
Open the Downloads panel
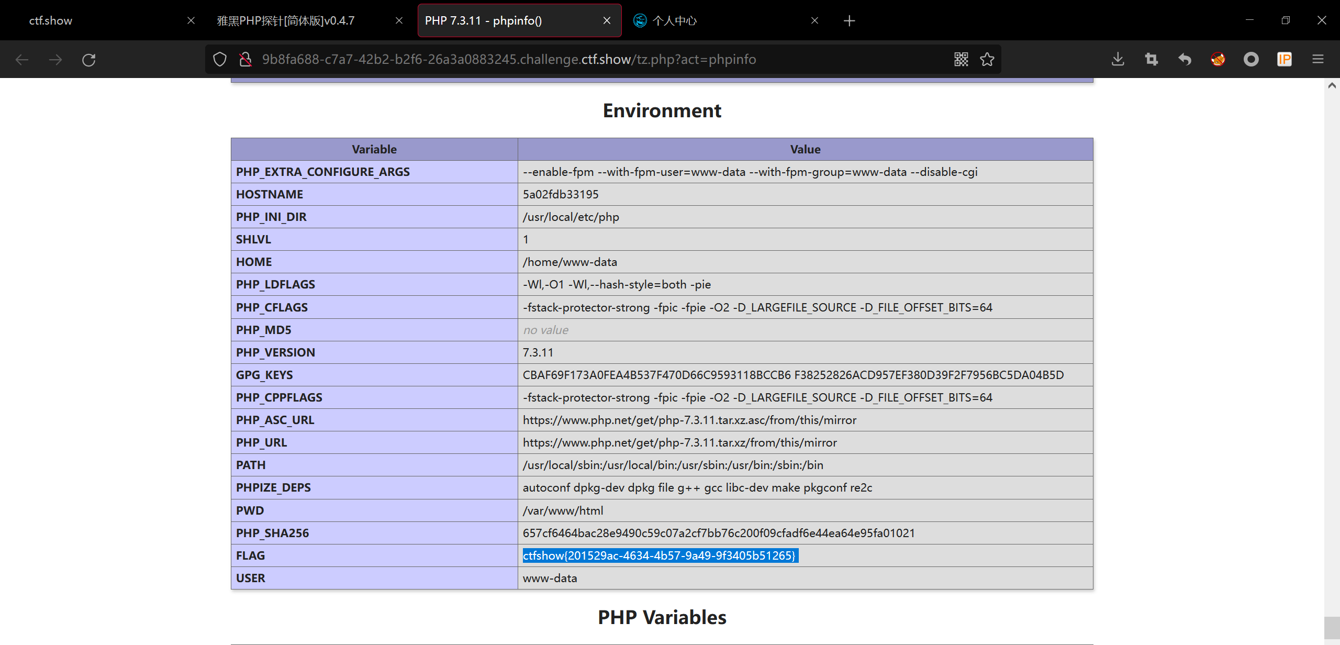pyautogui.click(x=1118, y=60)
